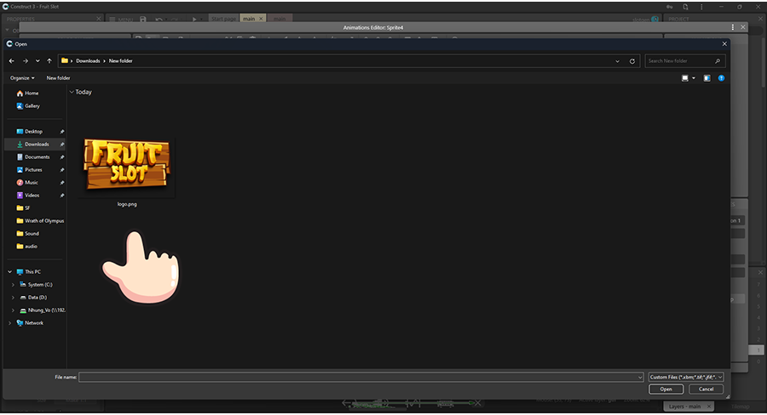Change view with the view options dropdown

point(694,77)
